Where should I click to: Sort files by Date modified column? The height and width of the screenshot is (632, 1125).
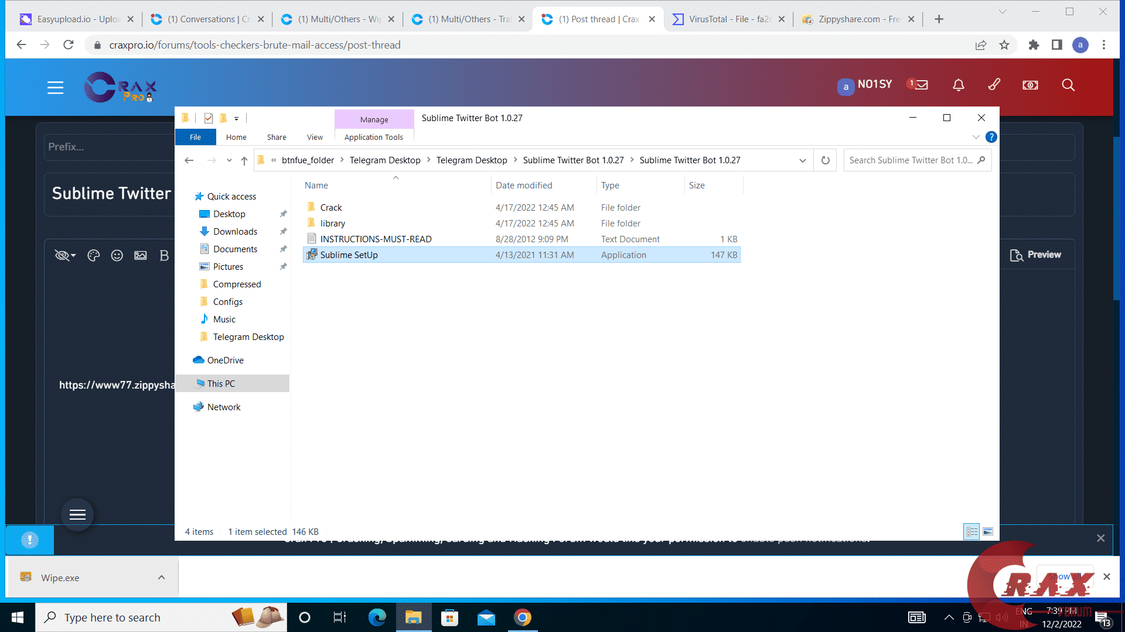tap(524, 186)
